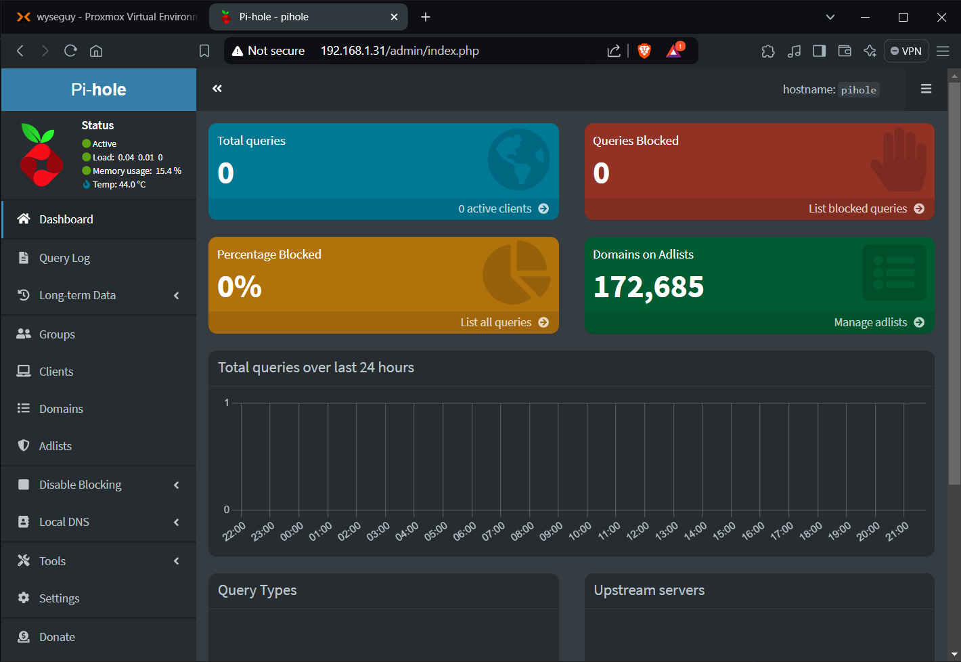This screenshot has width=961, height=662.
Task: Click the Pi-hole raspberry logo
Action: point(42,155)
